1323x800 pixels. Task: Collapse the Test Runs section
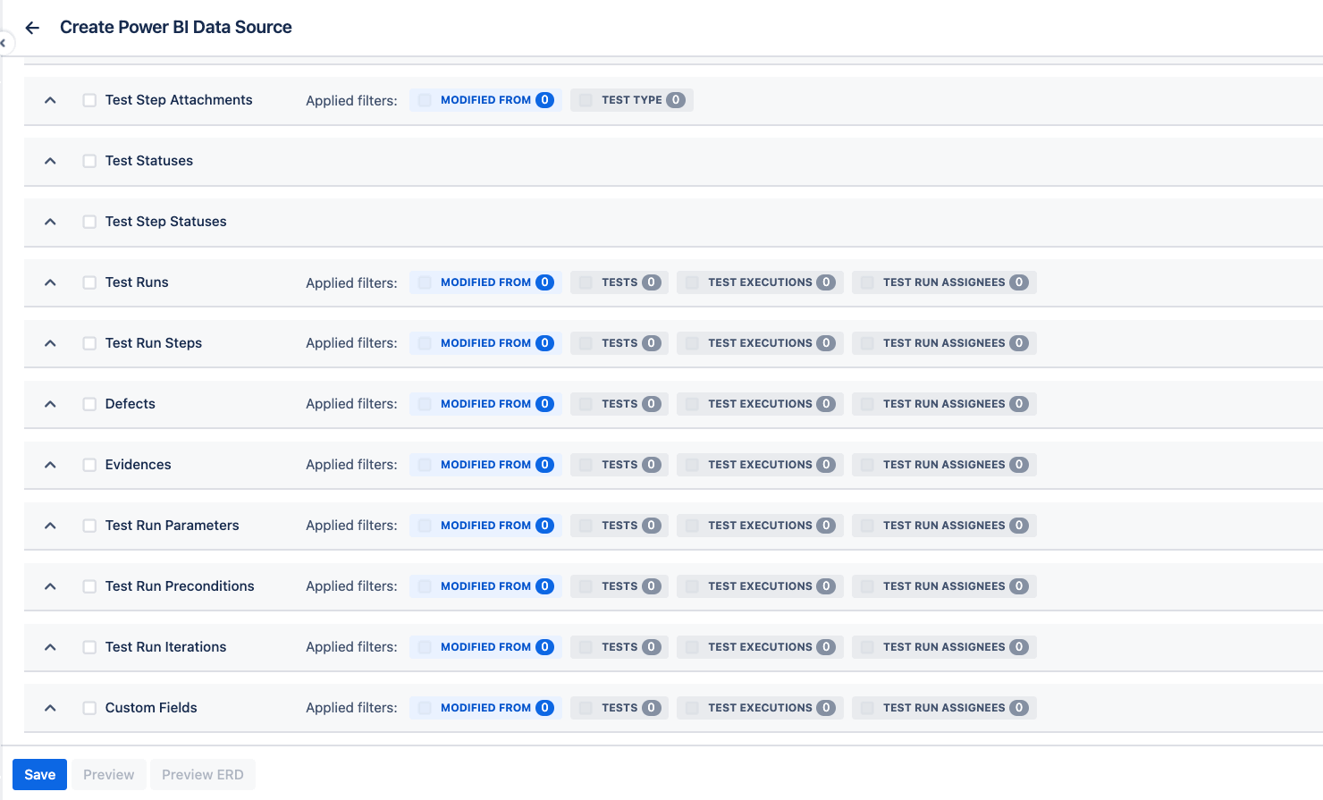coord(49,282)
